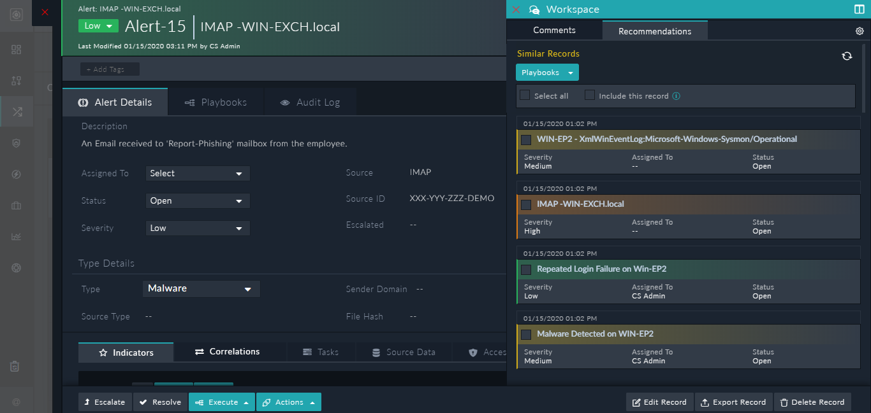Viewport: 871px width, 413px height.
Task: Click the Delete Record trash icon
Action: click(784, 402)
